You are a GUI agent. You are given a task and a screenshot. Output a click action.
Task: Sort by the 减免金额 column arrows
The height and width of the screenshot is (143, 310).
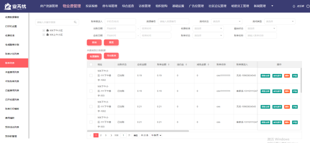(208, 64)
